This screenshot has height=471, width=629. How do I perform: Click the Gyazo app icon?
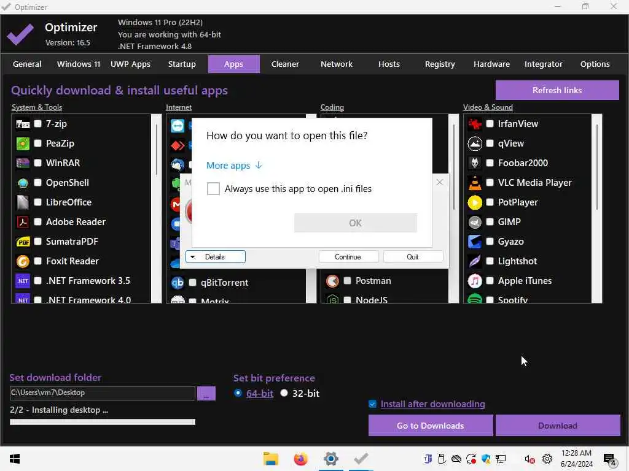(x=475, y=242)
